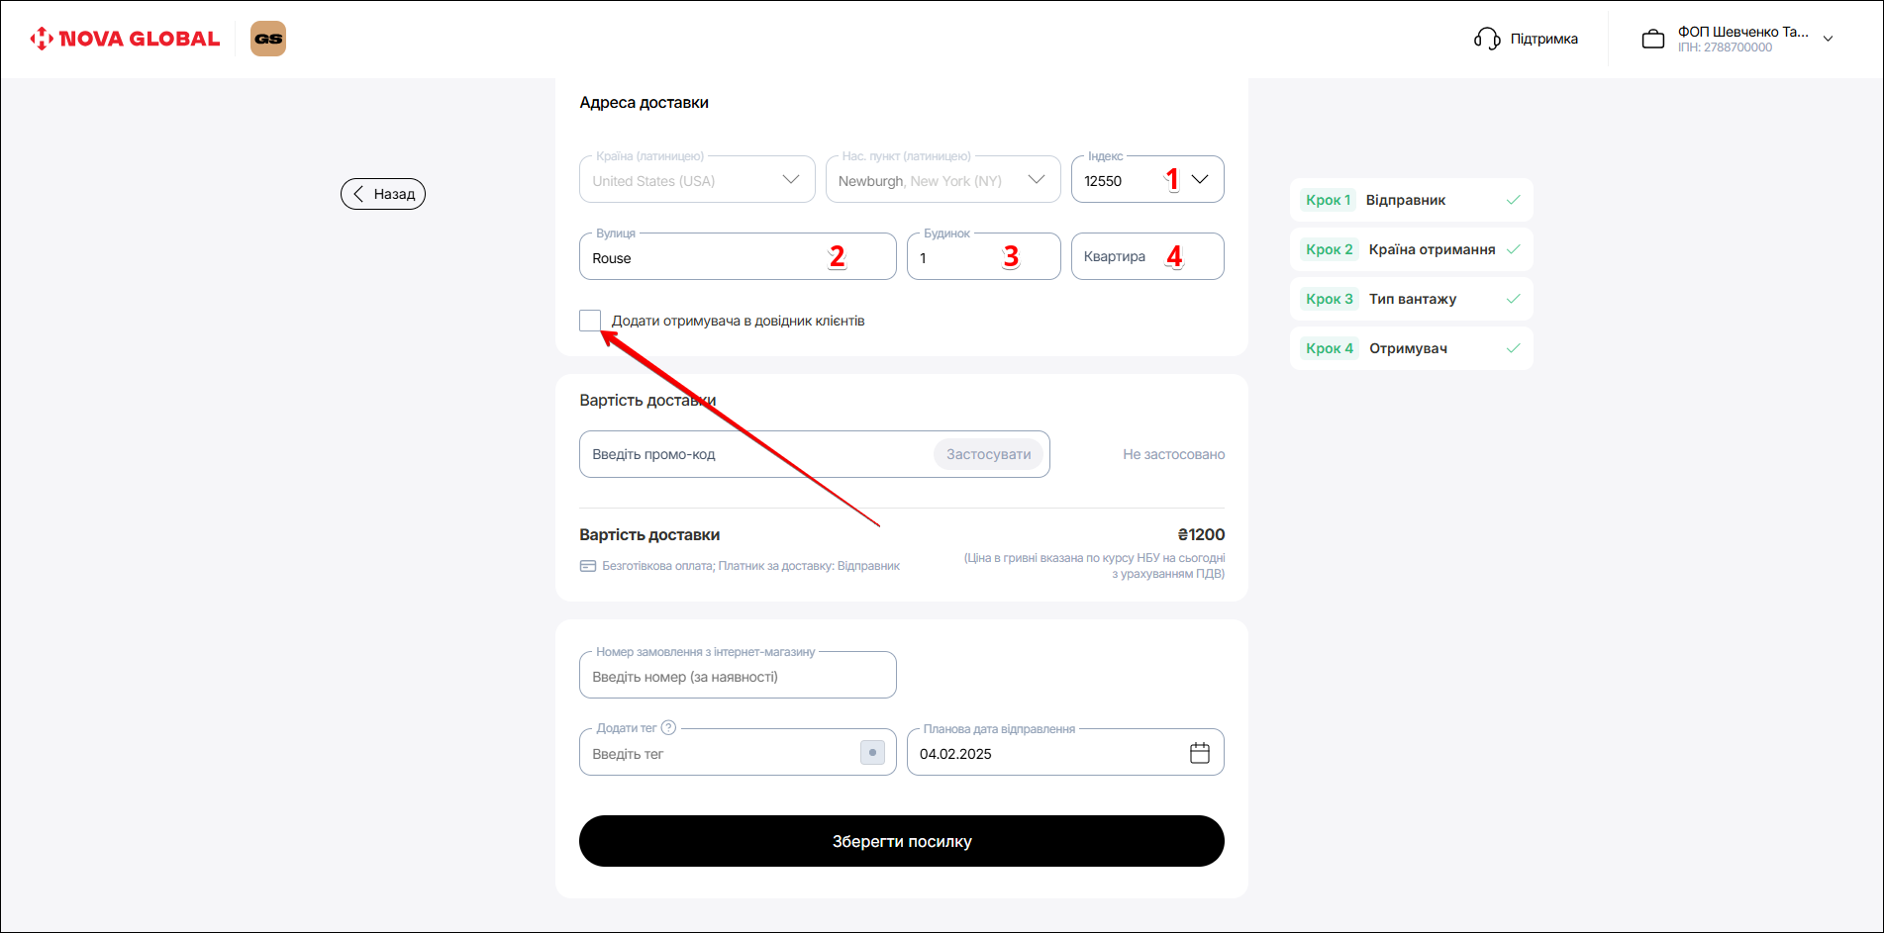Click the Застосувати promo code button
The image size is (1884, 933).
[988, 454]
